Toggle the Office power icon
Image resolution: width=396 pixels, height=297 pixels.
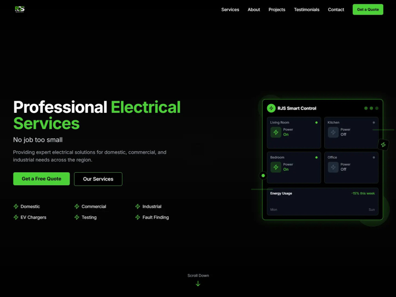[333, 167]
